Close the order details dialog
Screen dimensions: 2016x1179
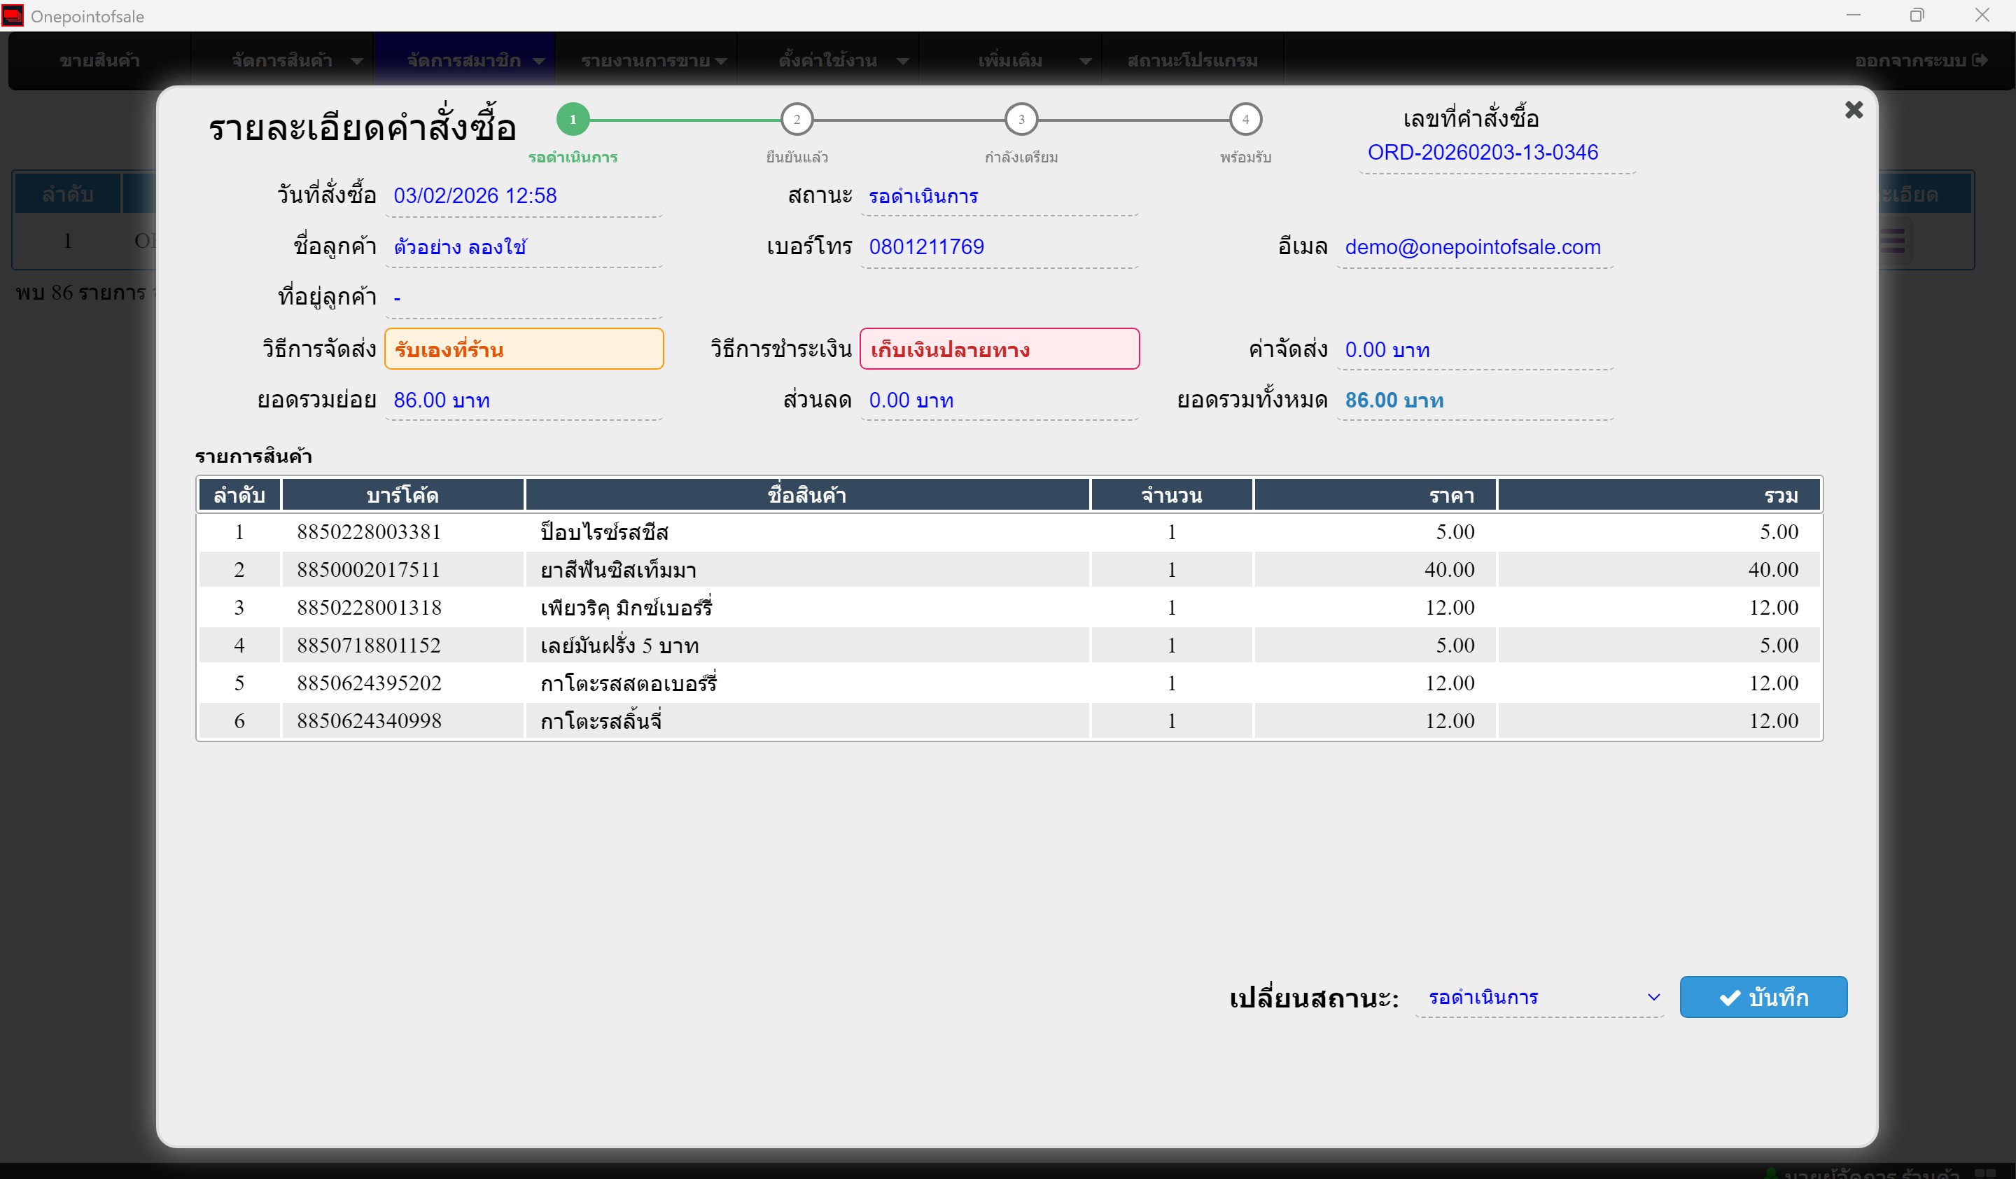click(1853, 110)
